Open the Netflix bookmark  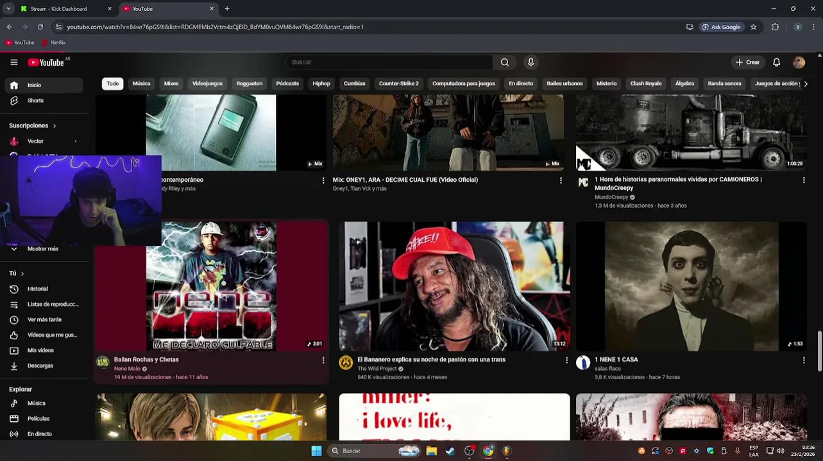[x=54, y=43]
